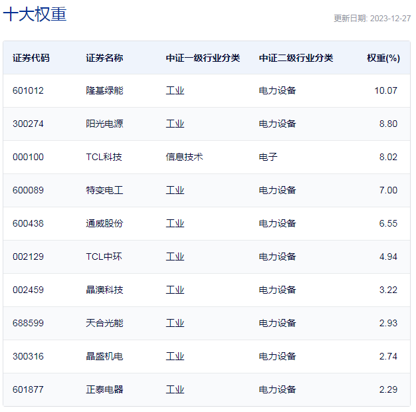416x412 pixels.
Task: Click the 工业 link in 隆基绿能 row
Action: [x=175, y=90]
